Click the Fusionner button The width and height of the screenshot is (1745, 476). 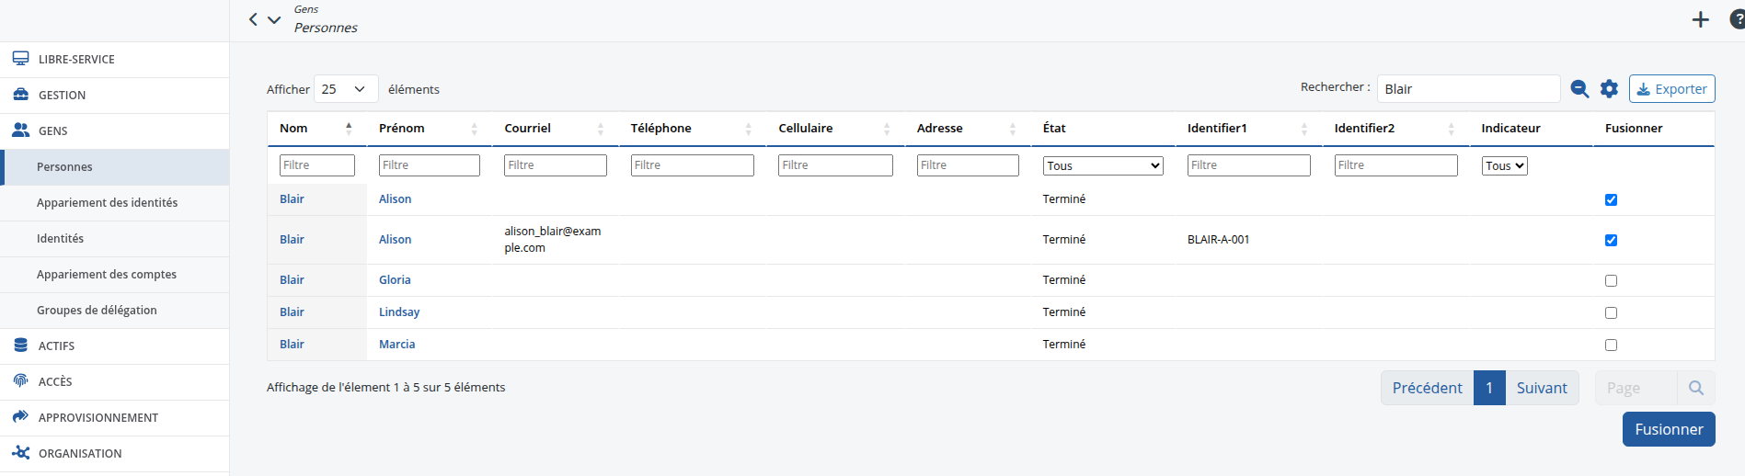point(1669,429)
